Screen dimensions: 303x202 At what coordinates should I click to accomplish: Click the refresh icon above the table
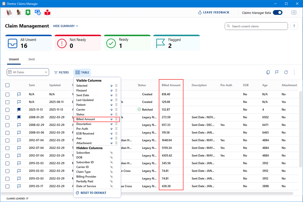click(286, 72)
